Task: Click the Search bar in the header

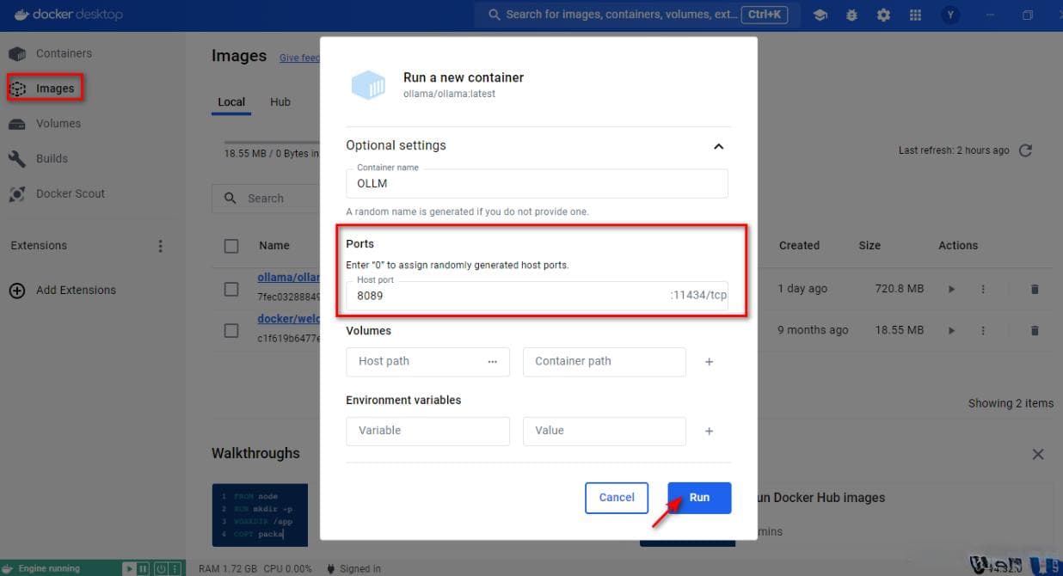Action: point(637,15)
